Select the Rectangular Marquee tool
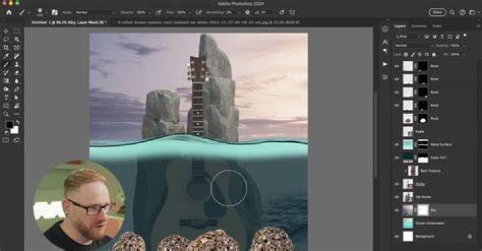482x251 pixels. tap(17, 31)
